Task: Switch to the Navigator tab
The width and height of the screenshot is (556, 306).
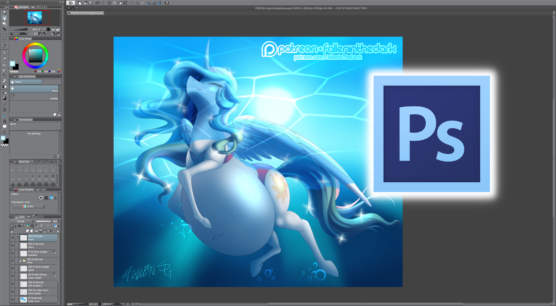Action: pos(22,7)
